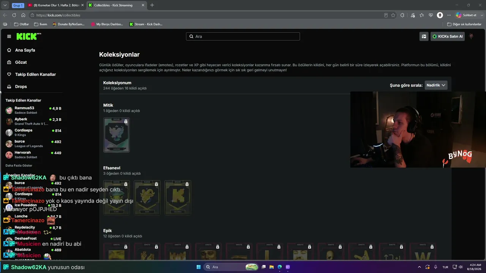This screenshot has width=486, height=273.
Task: Open the Donate ByNoGam bookmark
Action: 68,24
